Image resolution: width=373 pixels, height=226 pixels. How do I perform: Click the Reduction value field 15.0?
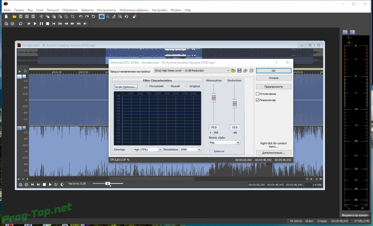click(x=235, y=127)
